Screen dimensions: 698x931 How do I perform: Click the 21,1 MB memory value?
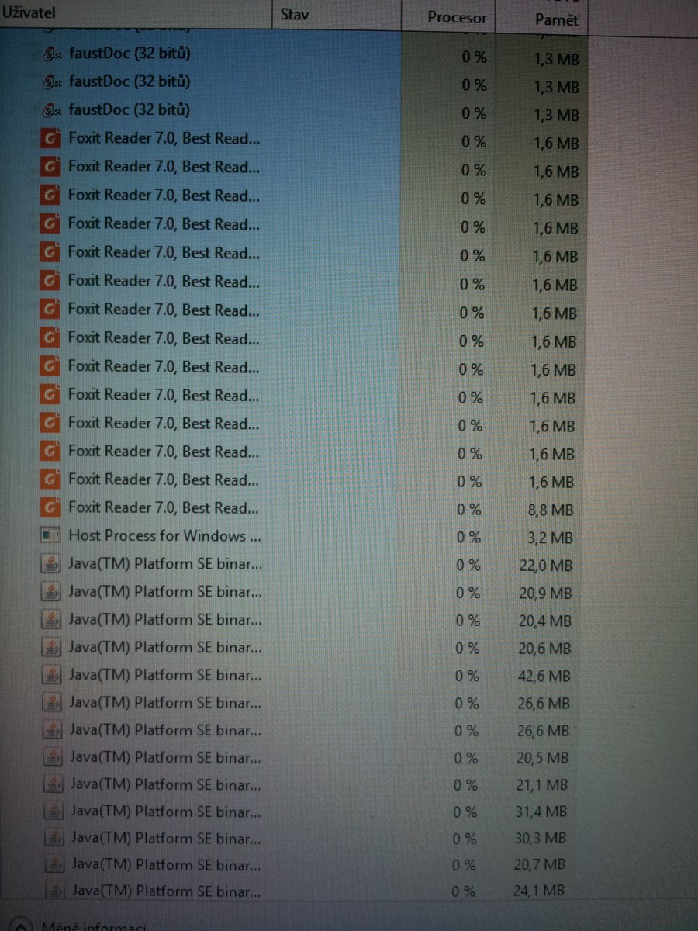coord(541,785)
